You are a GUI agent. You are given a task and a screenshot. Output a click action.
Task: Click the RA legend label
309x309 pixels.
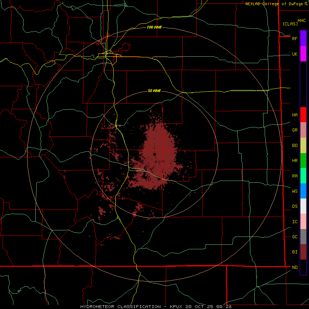[295, 176]
